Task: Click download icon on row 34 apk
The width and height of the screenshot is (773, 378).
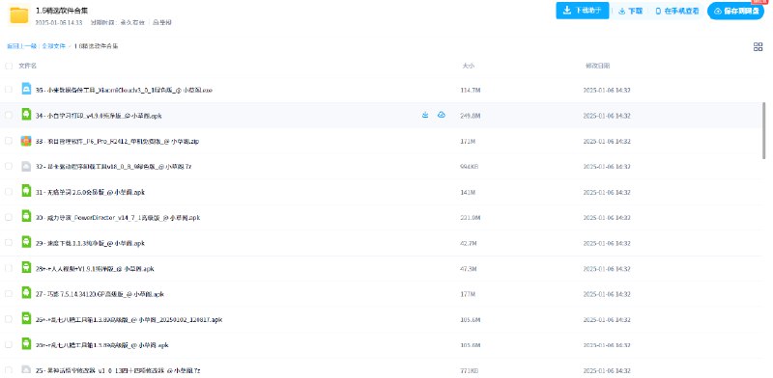Action: point(425,115)
